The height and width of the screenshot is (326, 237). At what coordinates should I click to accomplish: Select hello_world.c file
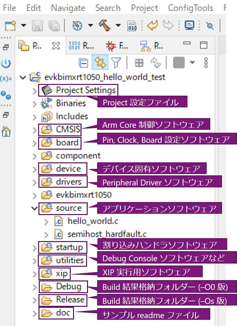pos(86,221)
